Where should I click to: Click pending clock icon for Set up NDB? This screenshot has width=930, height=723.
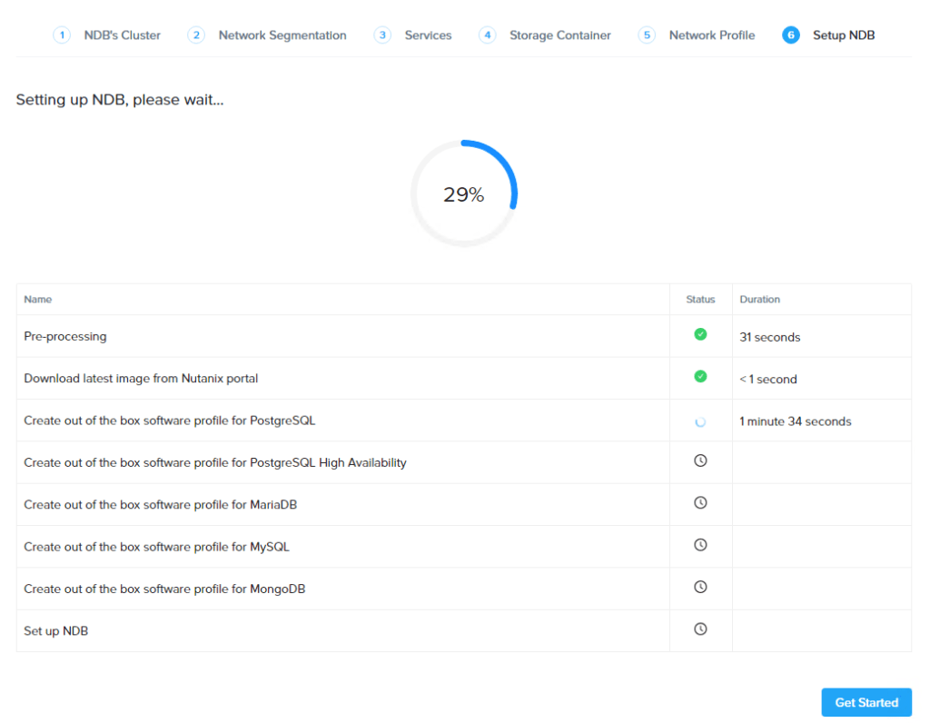(x=700, y=629)
